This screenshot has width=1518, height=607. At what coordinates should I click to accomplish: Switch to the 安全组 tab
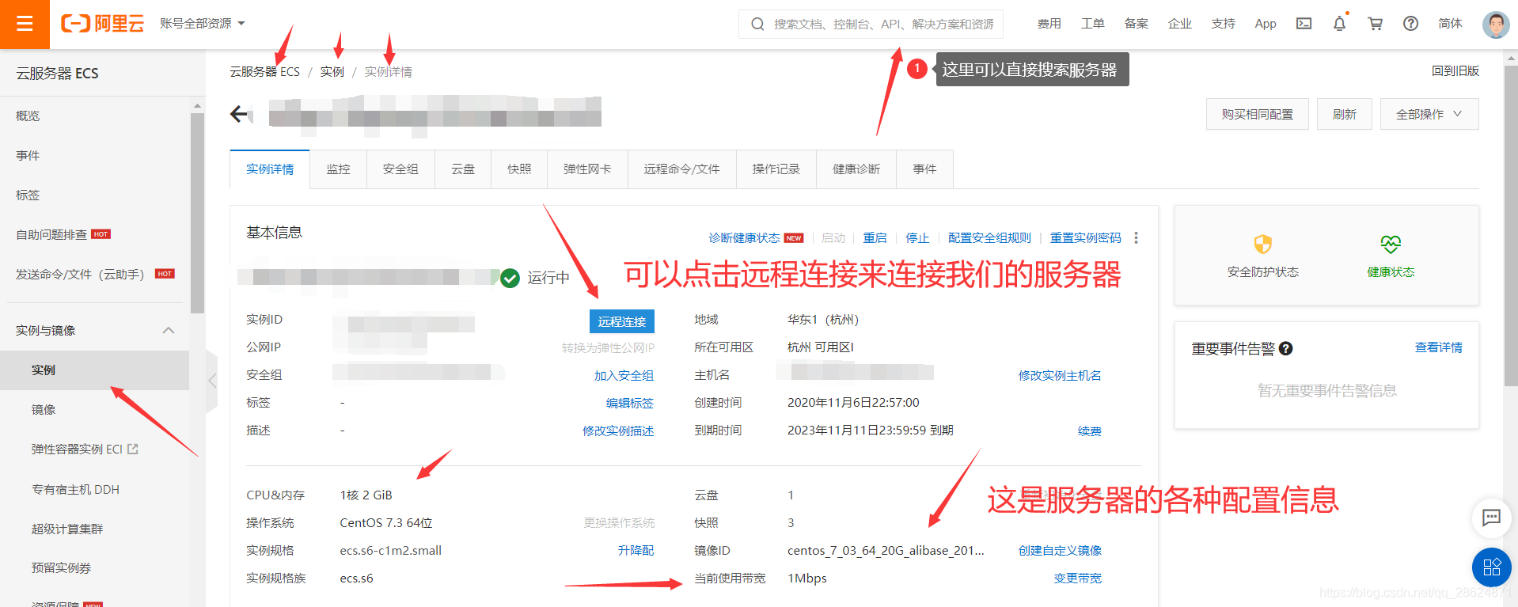coord(400,169)
